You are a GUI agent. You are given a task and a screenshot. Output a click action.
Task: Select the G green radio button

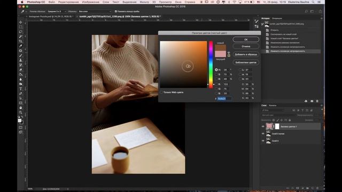216,89
